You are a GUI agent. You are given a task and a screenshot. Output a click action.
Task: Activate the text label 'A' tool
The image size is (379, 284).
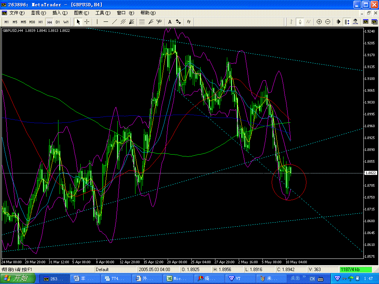170,22
